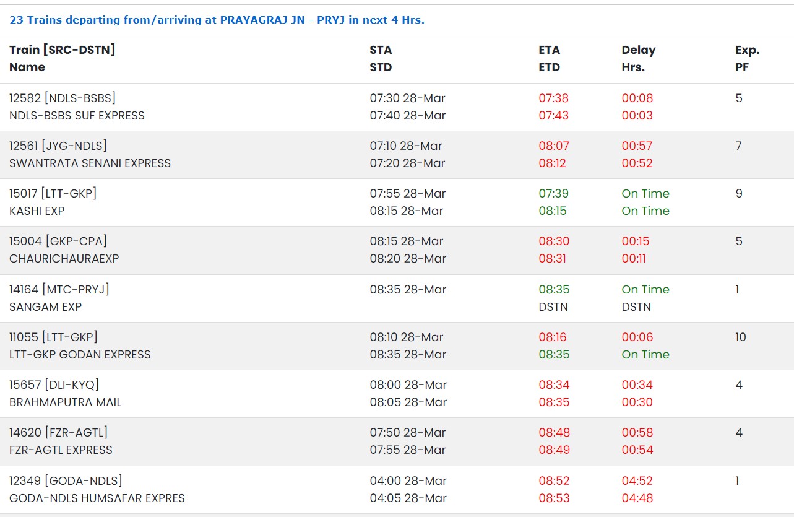
Task: Click the ETD 08:31 for Chaurichaura Exp
Action: [552, 258]
